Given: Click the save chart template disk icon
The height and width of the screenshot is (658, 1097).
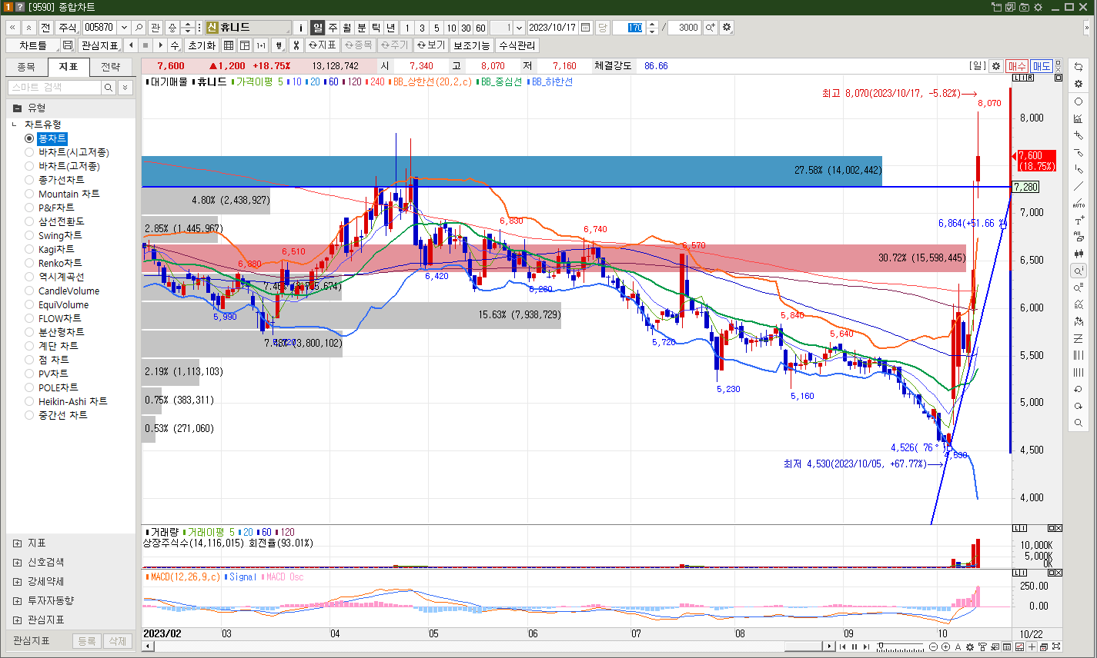Looking at the screenshot, I should coord(68,45).
